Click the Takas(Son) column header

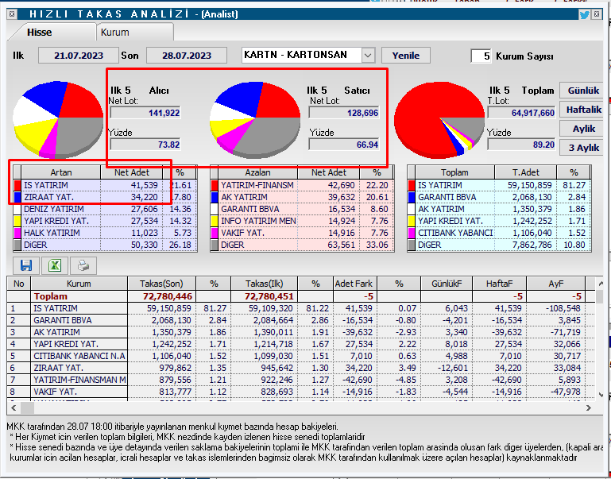click(x=162, y=284)
